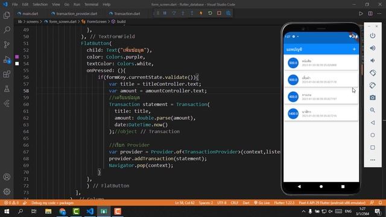Tap phone navigation home button

point(321,186)
